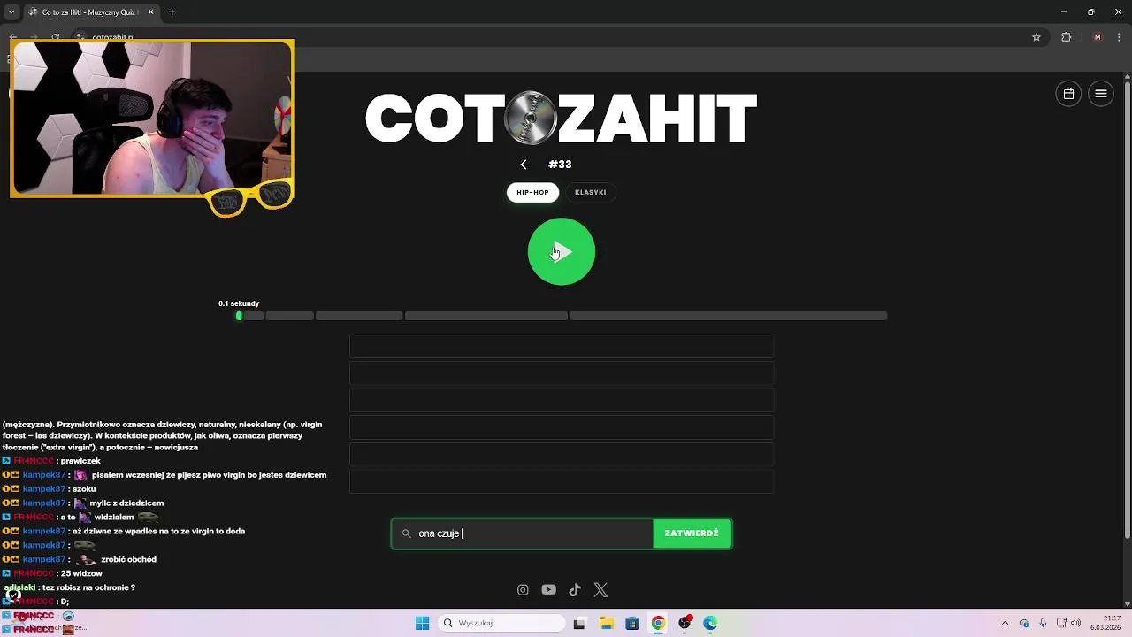The width and height of the screenshot is (1132, 637).
Task: Open the Chrome profile avatar
Action: pyautogui.click(x=1098, y=37)
